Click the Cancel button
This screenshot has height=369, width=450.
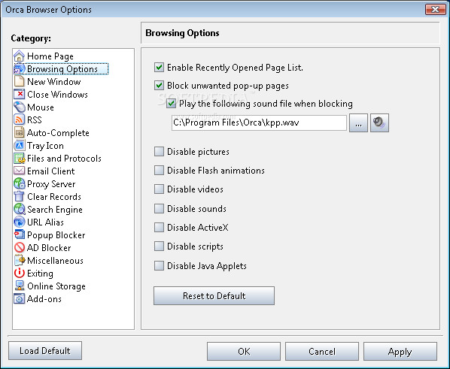click(x=322, y=351)
